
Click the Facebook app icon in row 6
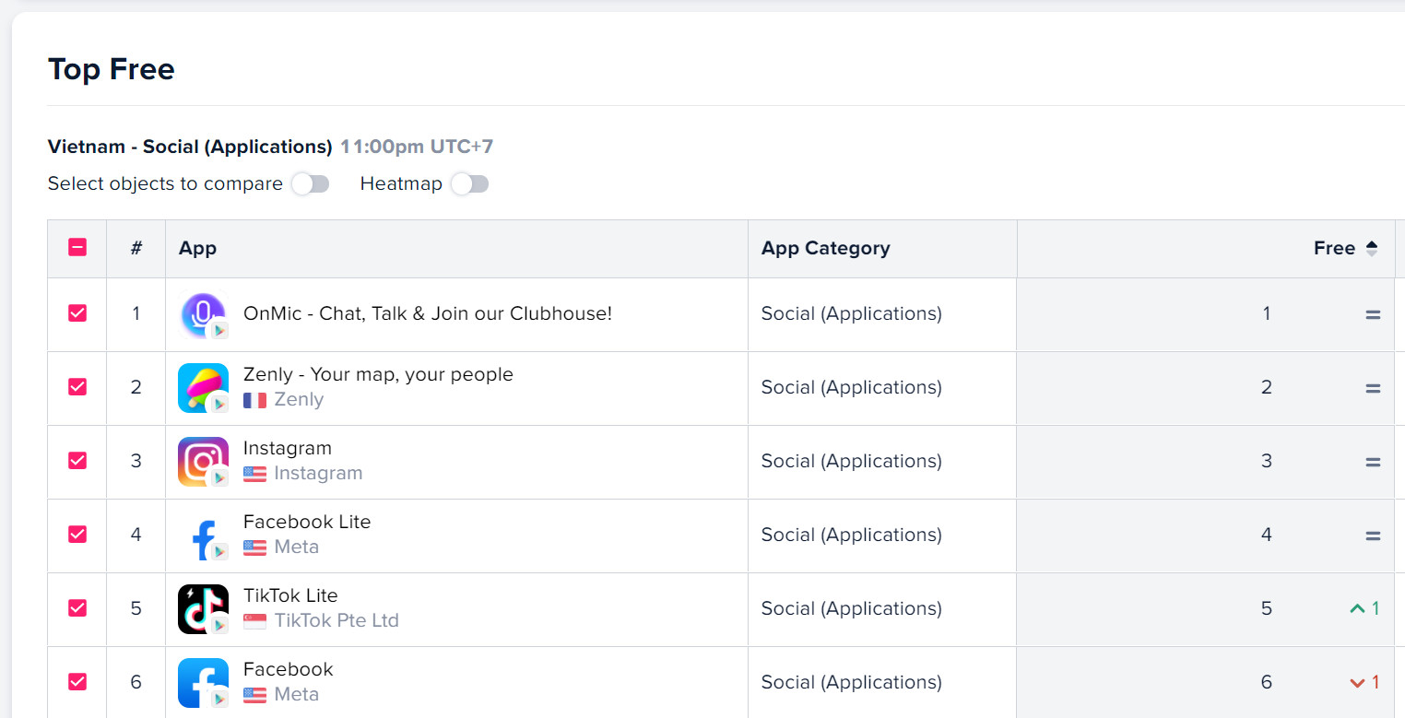click(x=203, y=683)
